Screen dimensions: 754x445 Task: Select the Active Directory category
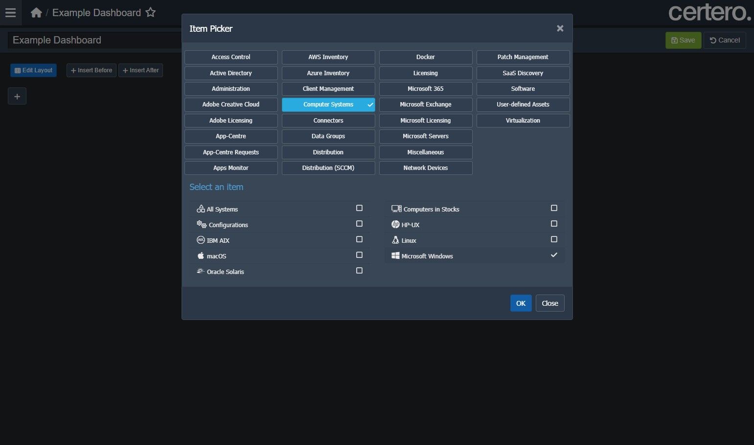[231, 73]
